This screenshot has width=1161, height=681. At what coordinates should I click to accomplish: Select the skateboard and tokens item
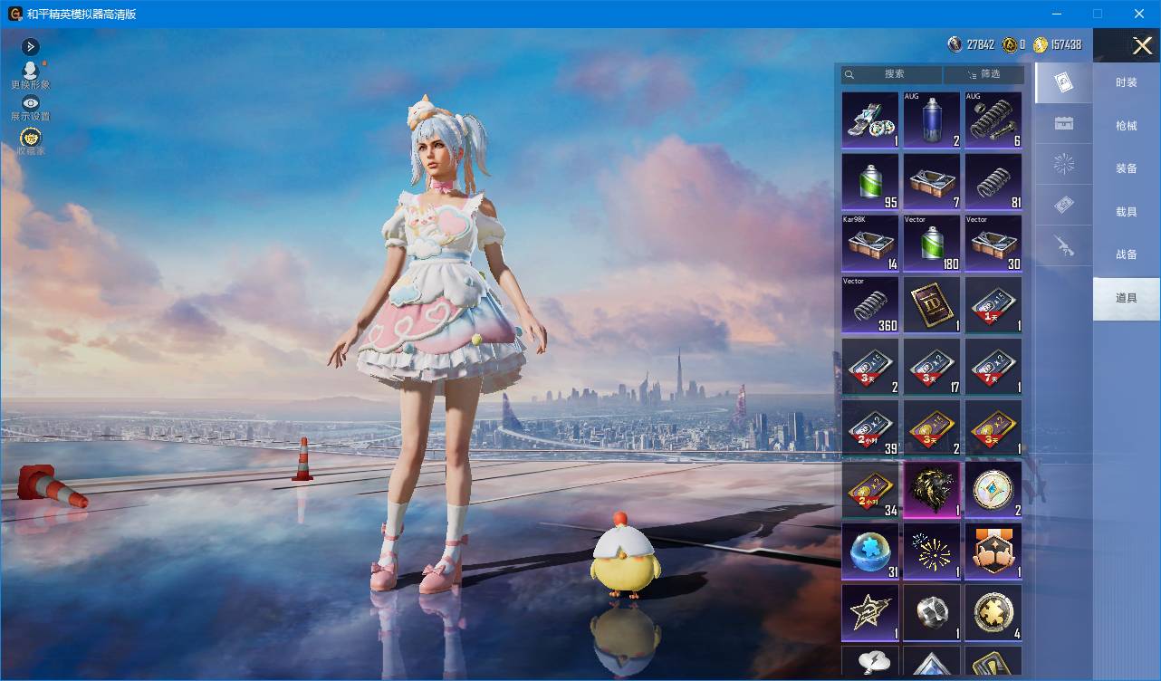(870, 120)
